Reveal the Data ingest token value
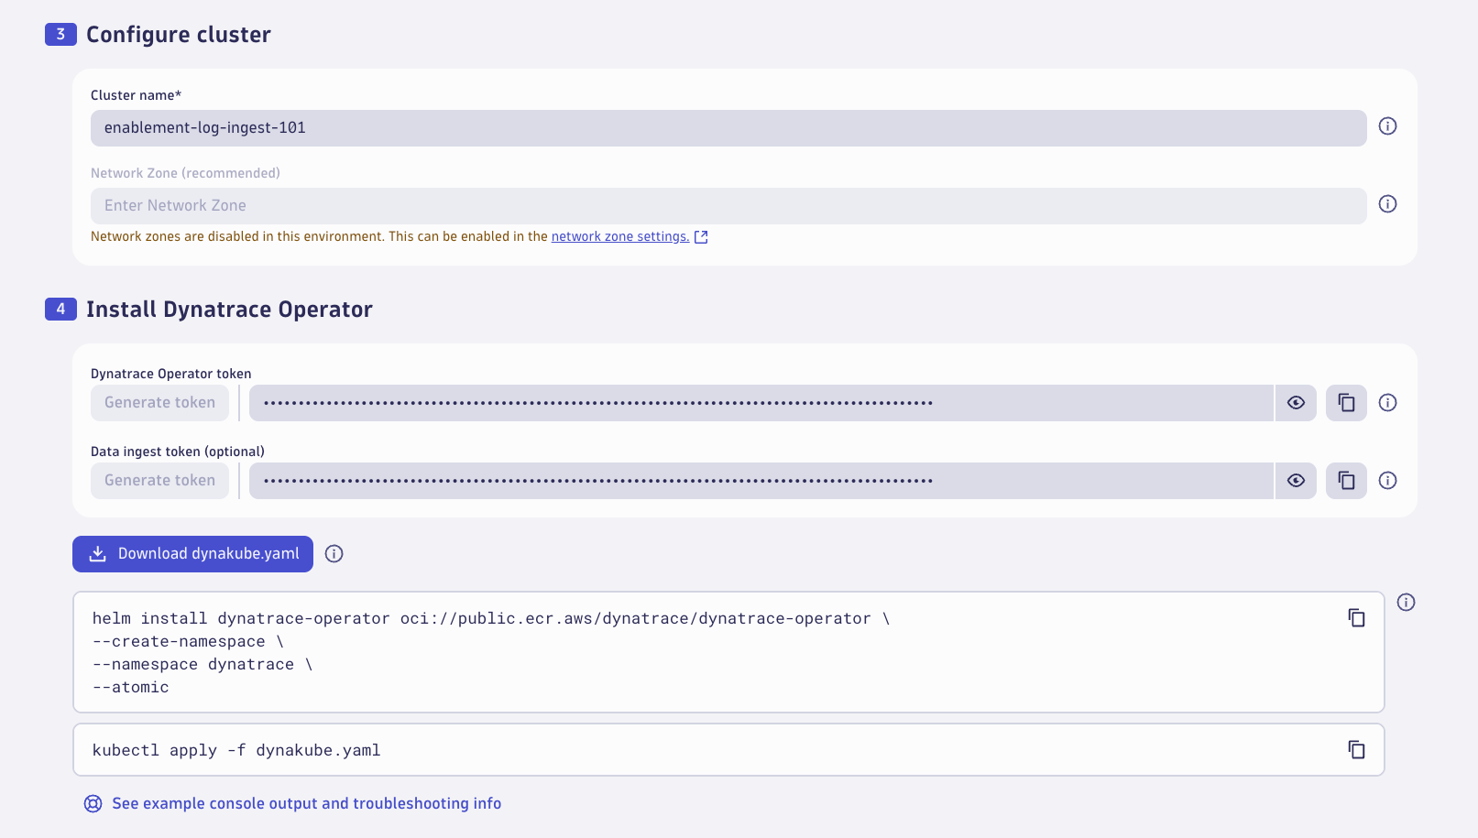Image resolution: width=1478 pixels, height=838 pixels. [1296, 481]
